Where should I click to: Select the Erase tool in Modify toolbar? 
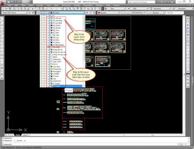(x=188, y=18)
